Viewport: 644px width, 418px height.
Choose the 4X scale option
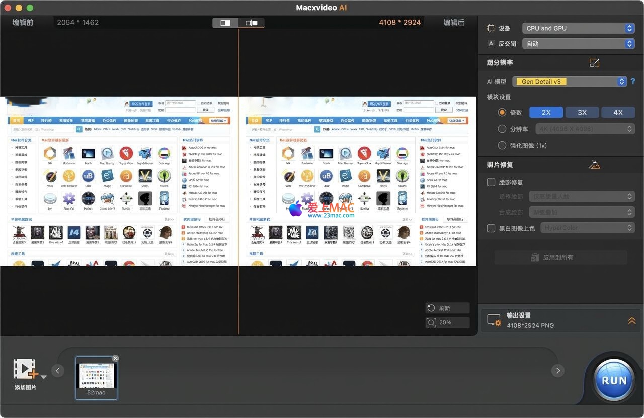coord(618,112)
